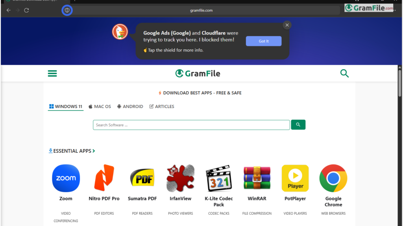This screenshot has width=403, height=226.
Task: Click the WinRAR name link
Action: click(x=257, y=199)
